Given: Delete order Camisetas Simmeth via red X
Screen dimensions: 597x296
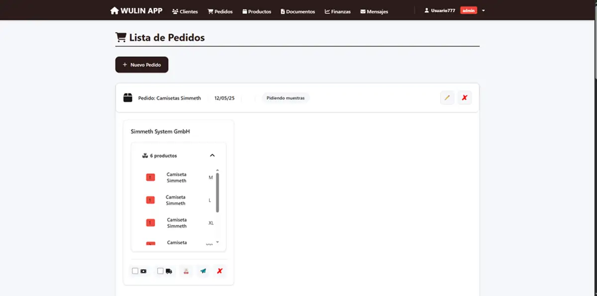Looking at the screenshot, I should 465,98.
